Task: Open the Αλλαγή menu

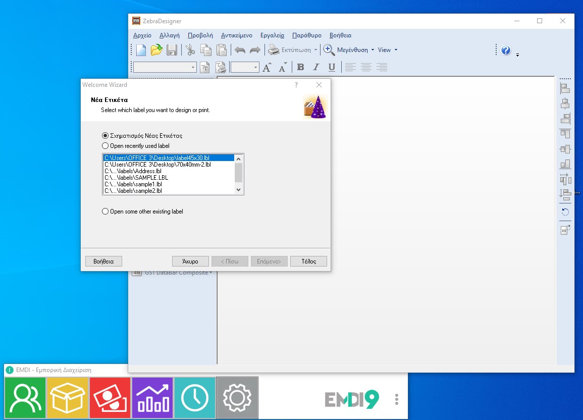Action: click(x=170, y=35)
